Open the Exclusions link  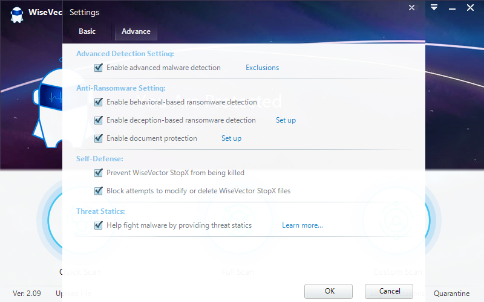click(262, 68)
